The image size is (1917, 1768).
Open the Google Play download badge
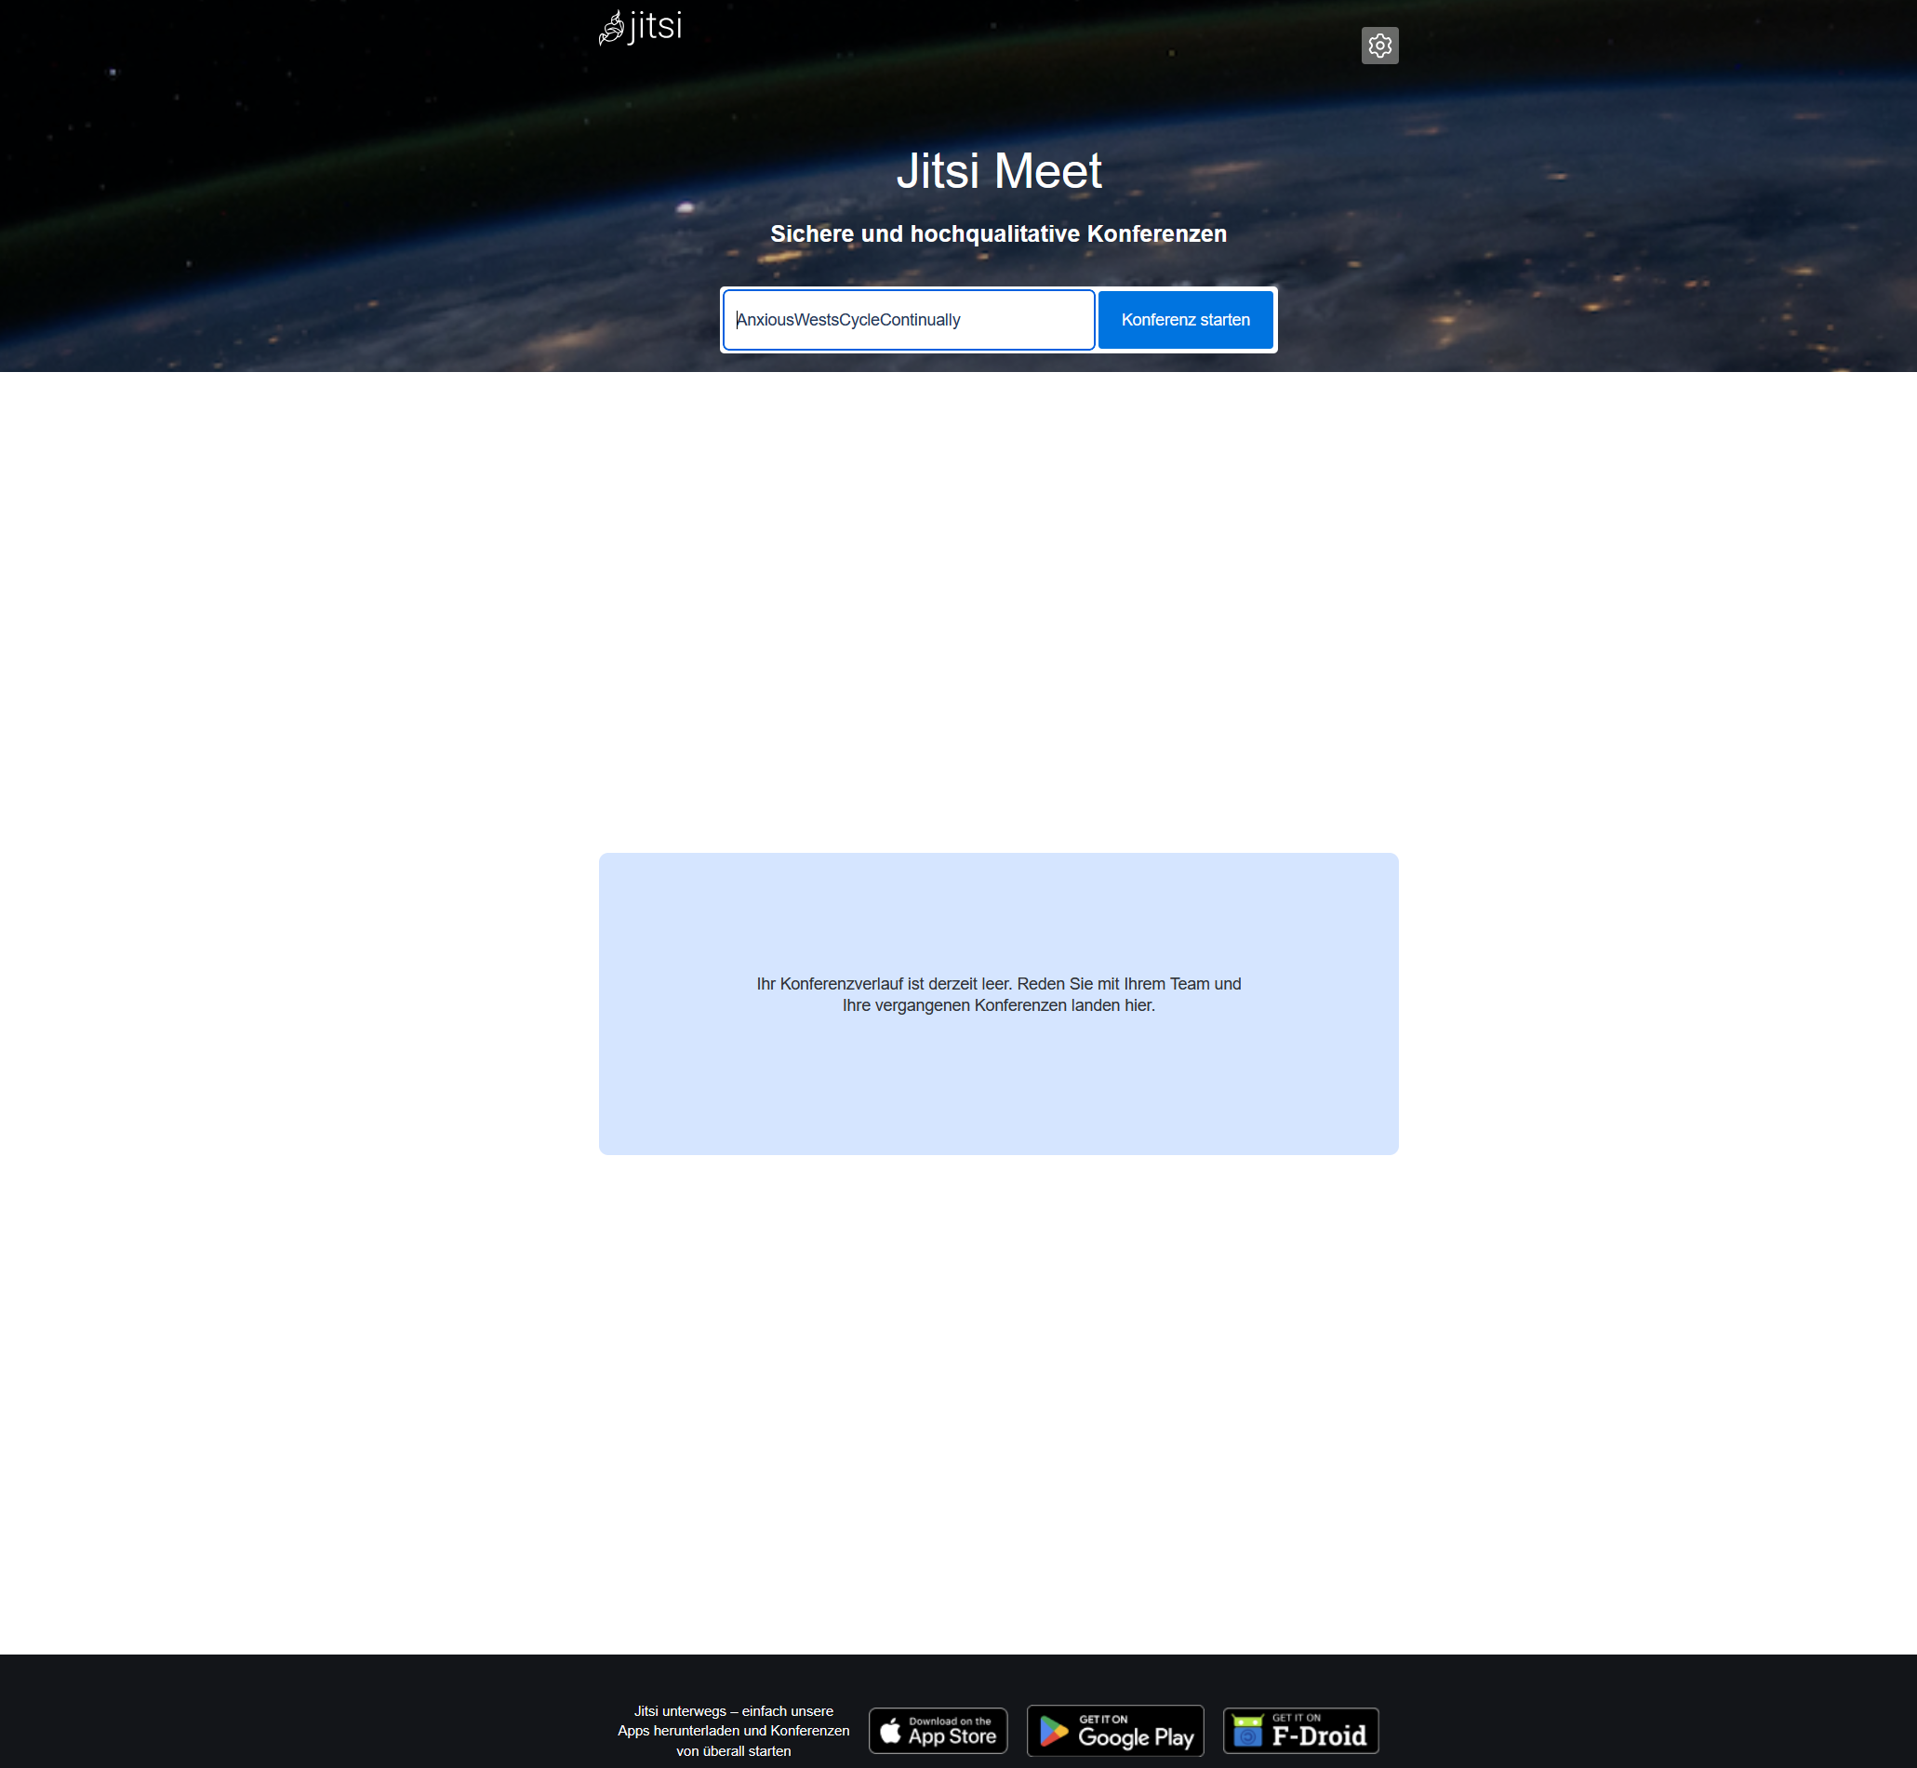click(1115, 1731)
